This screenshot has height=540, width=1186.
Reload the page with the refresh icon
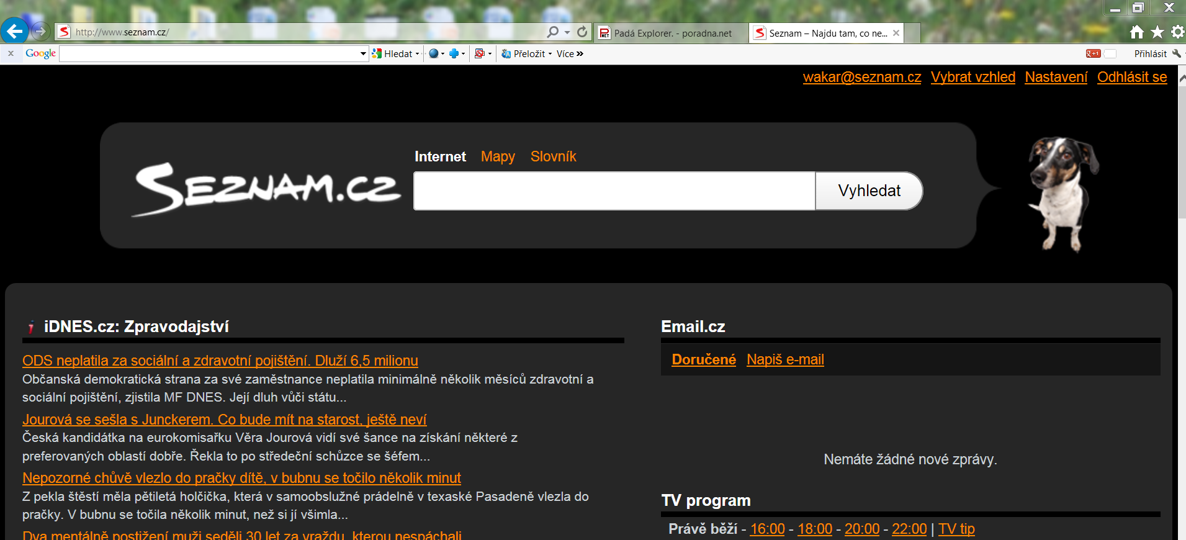pos(582,32)
